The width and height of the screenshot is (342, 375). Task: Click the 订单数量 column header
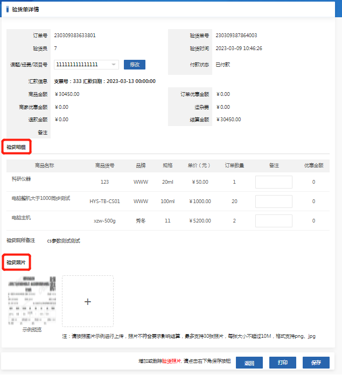tap(234, 165)
